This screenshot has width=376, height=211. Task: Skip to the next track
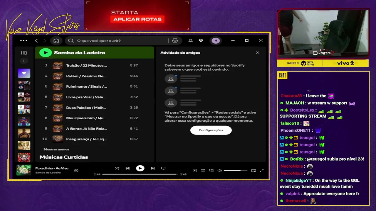tap(152, 168)
